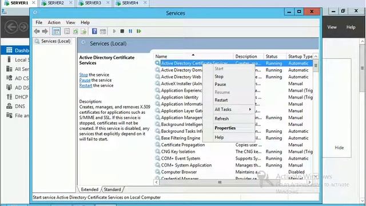This screenshot has height=206, width=366.
Task: Select the CNG Key Isolation service row
Action: pos(233,152)
